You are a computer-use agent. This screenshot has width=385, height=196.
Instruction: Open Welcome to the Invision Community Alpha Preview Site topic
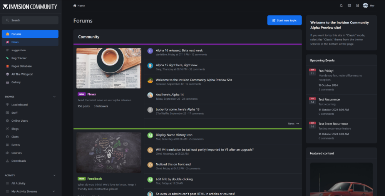pos(194,80)
